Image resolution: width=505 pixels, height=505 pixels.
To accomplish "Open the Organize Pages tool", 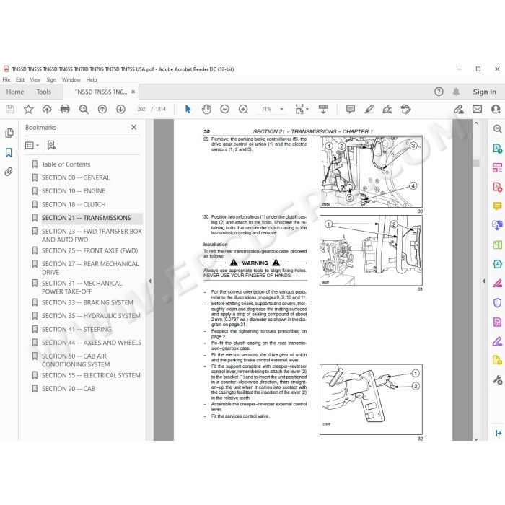I will click(497, 168).
